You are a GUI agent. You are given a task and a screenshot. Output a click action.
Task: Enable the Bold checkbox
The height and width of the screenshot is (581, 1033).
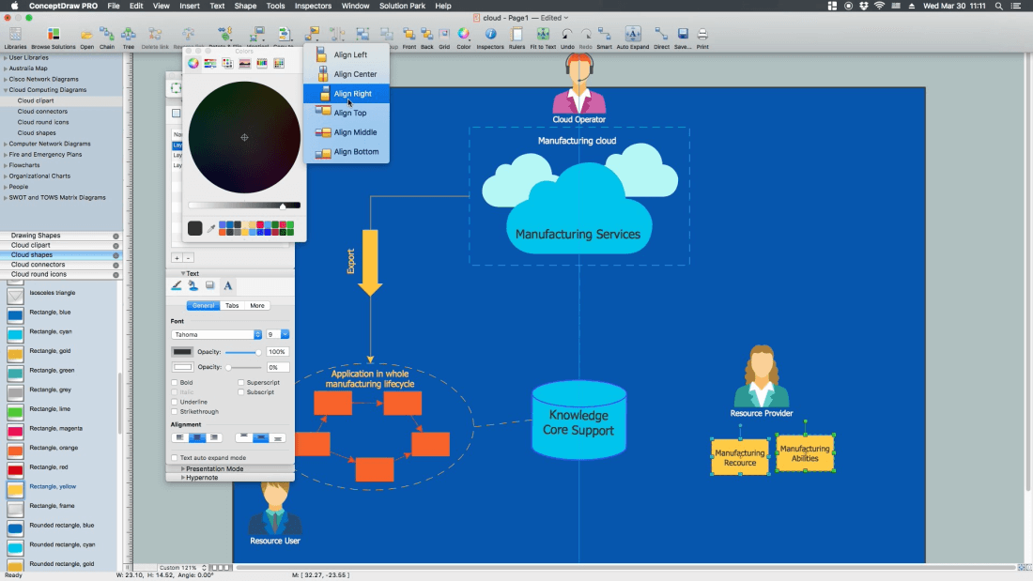click(176, 383)
